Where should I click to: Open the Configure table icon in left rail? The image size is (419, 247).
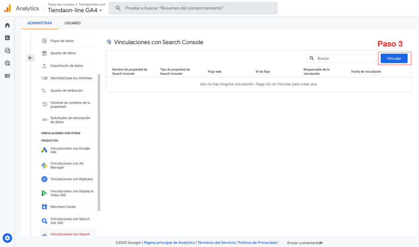[x=7, y=76]
